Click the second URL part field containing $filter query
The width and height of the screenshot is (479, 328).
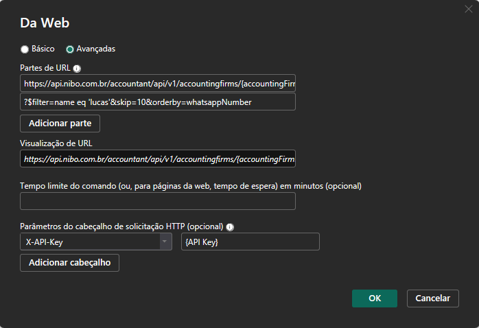coord(158,102)
